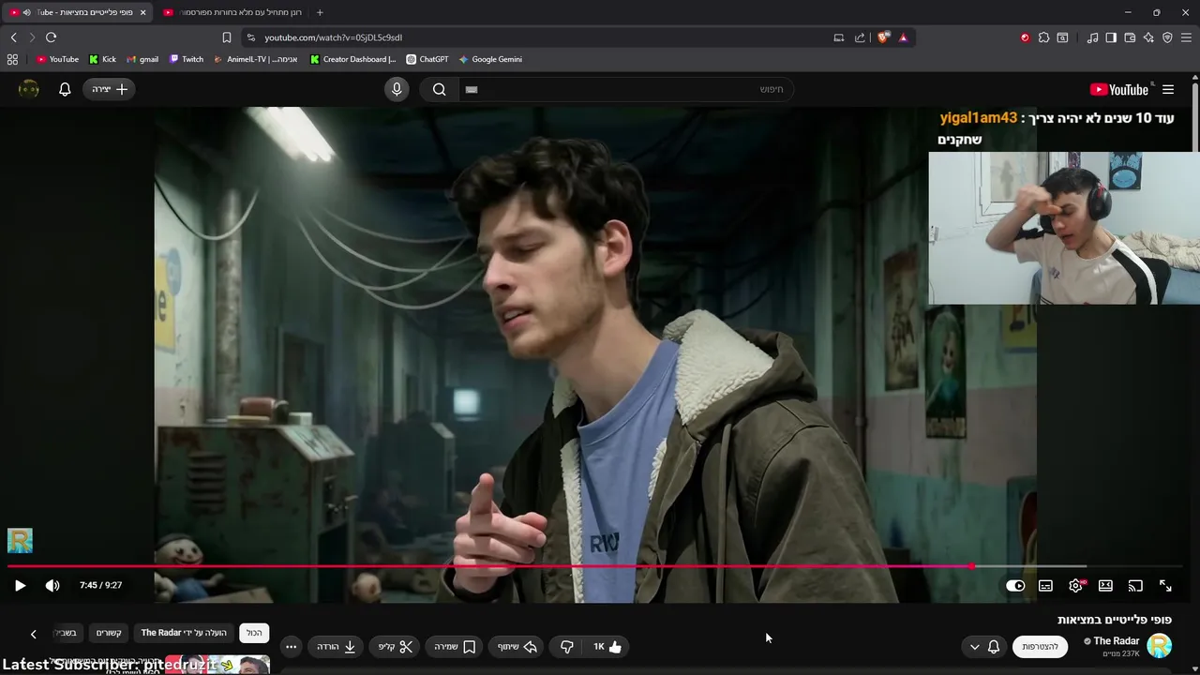The height and width of the screenshot is (675, 1200).
Task: Close the active YouTube tab
Action: coord(142,12)
